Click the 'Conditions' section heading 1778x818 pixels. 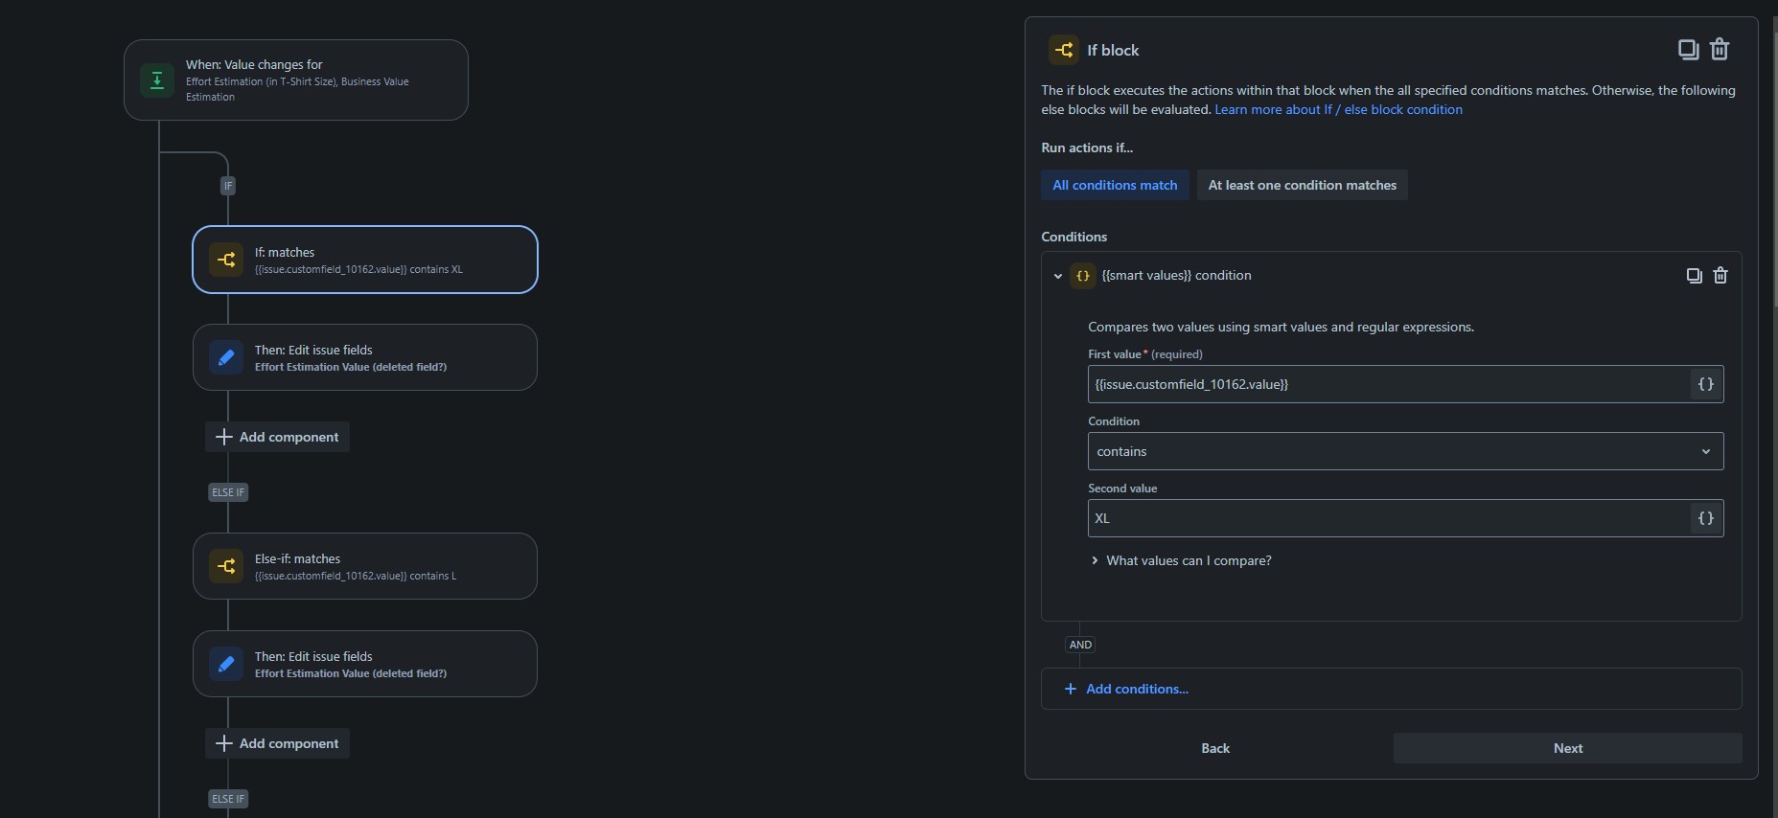tap(1074, 237)
